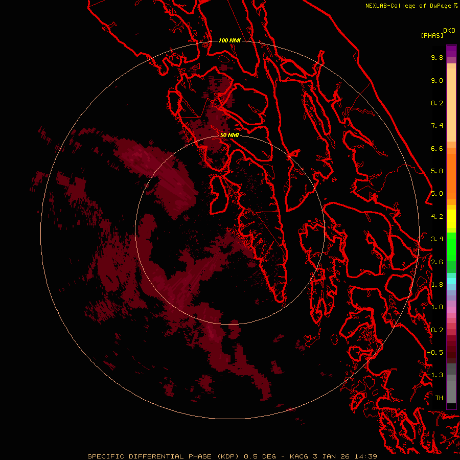Click the 5.0 scale value
The height and width of the screenshot is (460, 460).
(437, 194)
